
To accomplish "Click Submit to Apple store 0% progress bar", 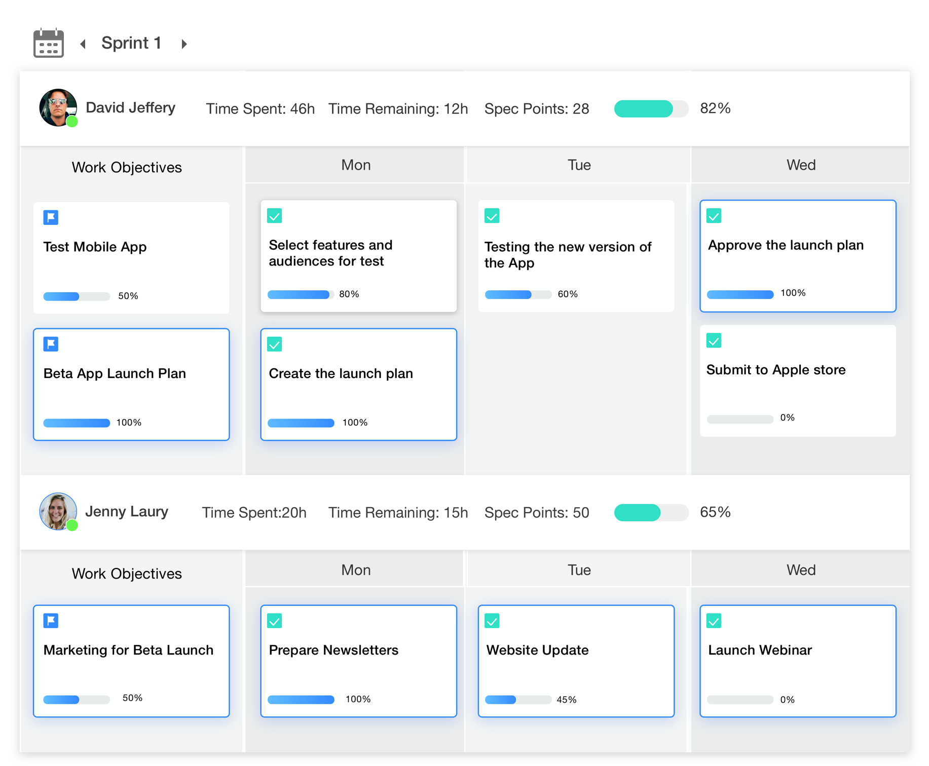I will [x=740, y=419].
